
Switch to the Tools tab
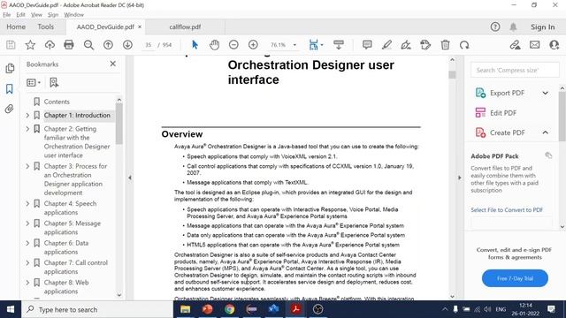tap(45, 27)
